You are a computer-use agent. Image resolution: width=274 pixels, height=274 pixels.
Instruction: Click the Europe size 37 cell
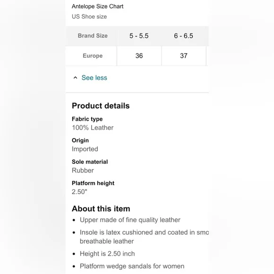coord(184,56)
